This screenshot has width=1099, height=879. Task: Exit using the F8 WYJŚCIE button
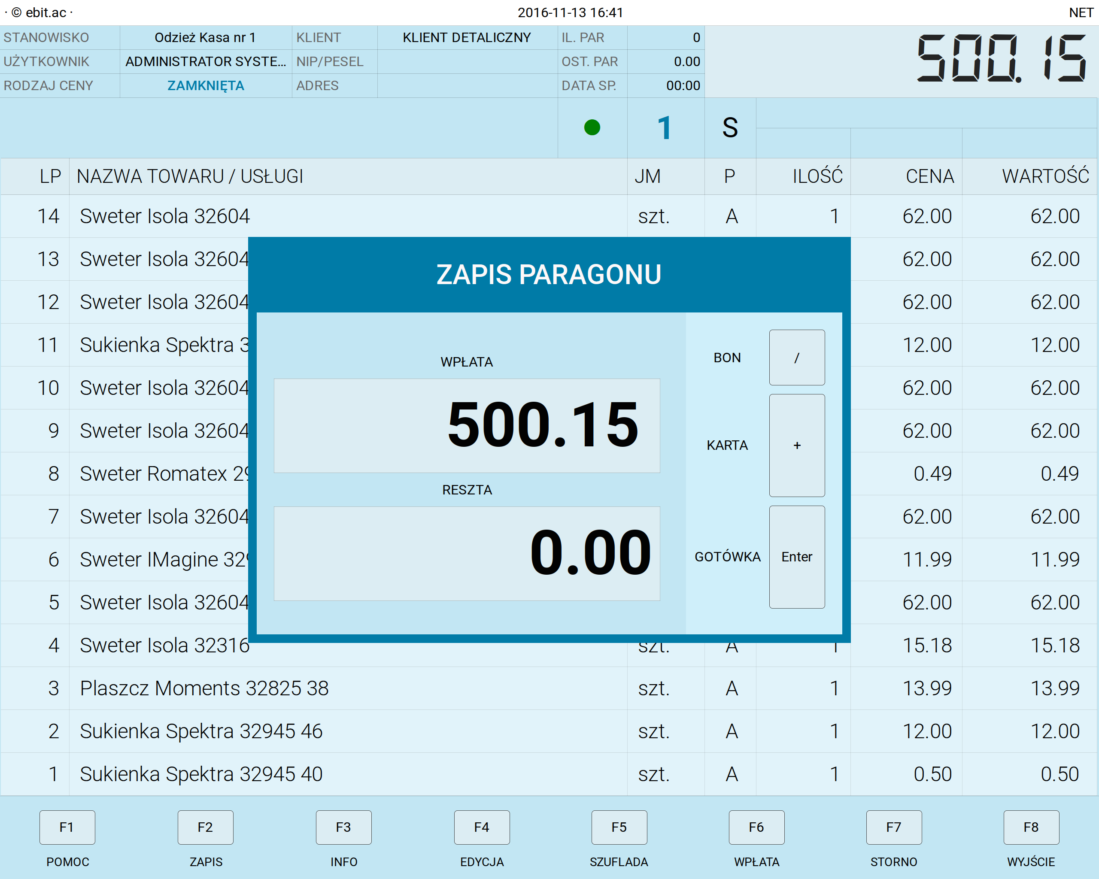pos(1031,827)
